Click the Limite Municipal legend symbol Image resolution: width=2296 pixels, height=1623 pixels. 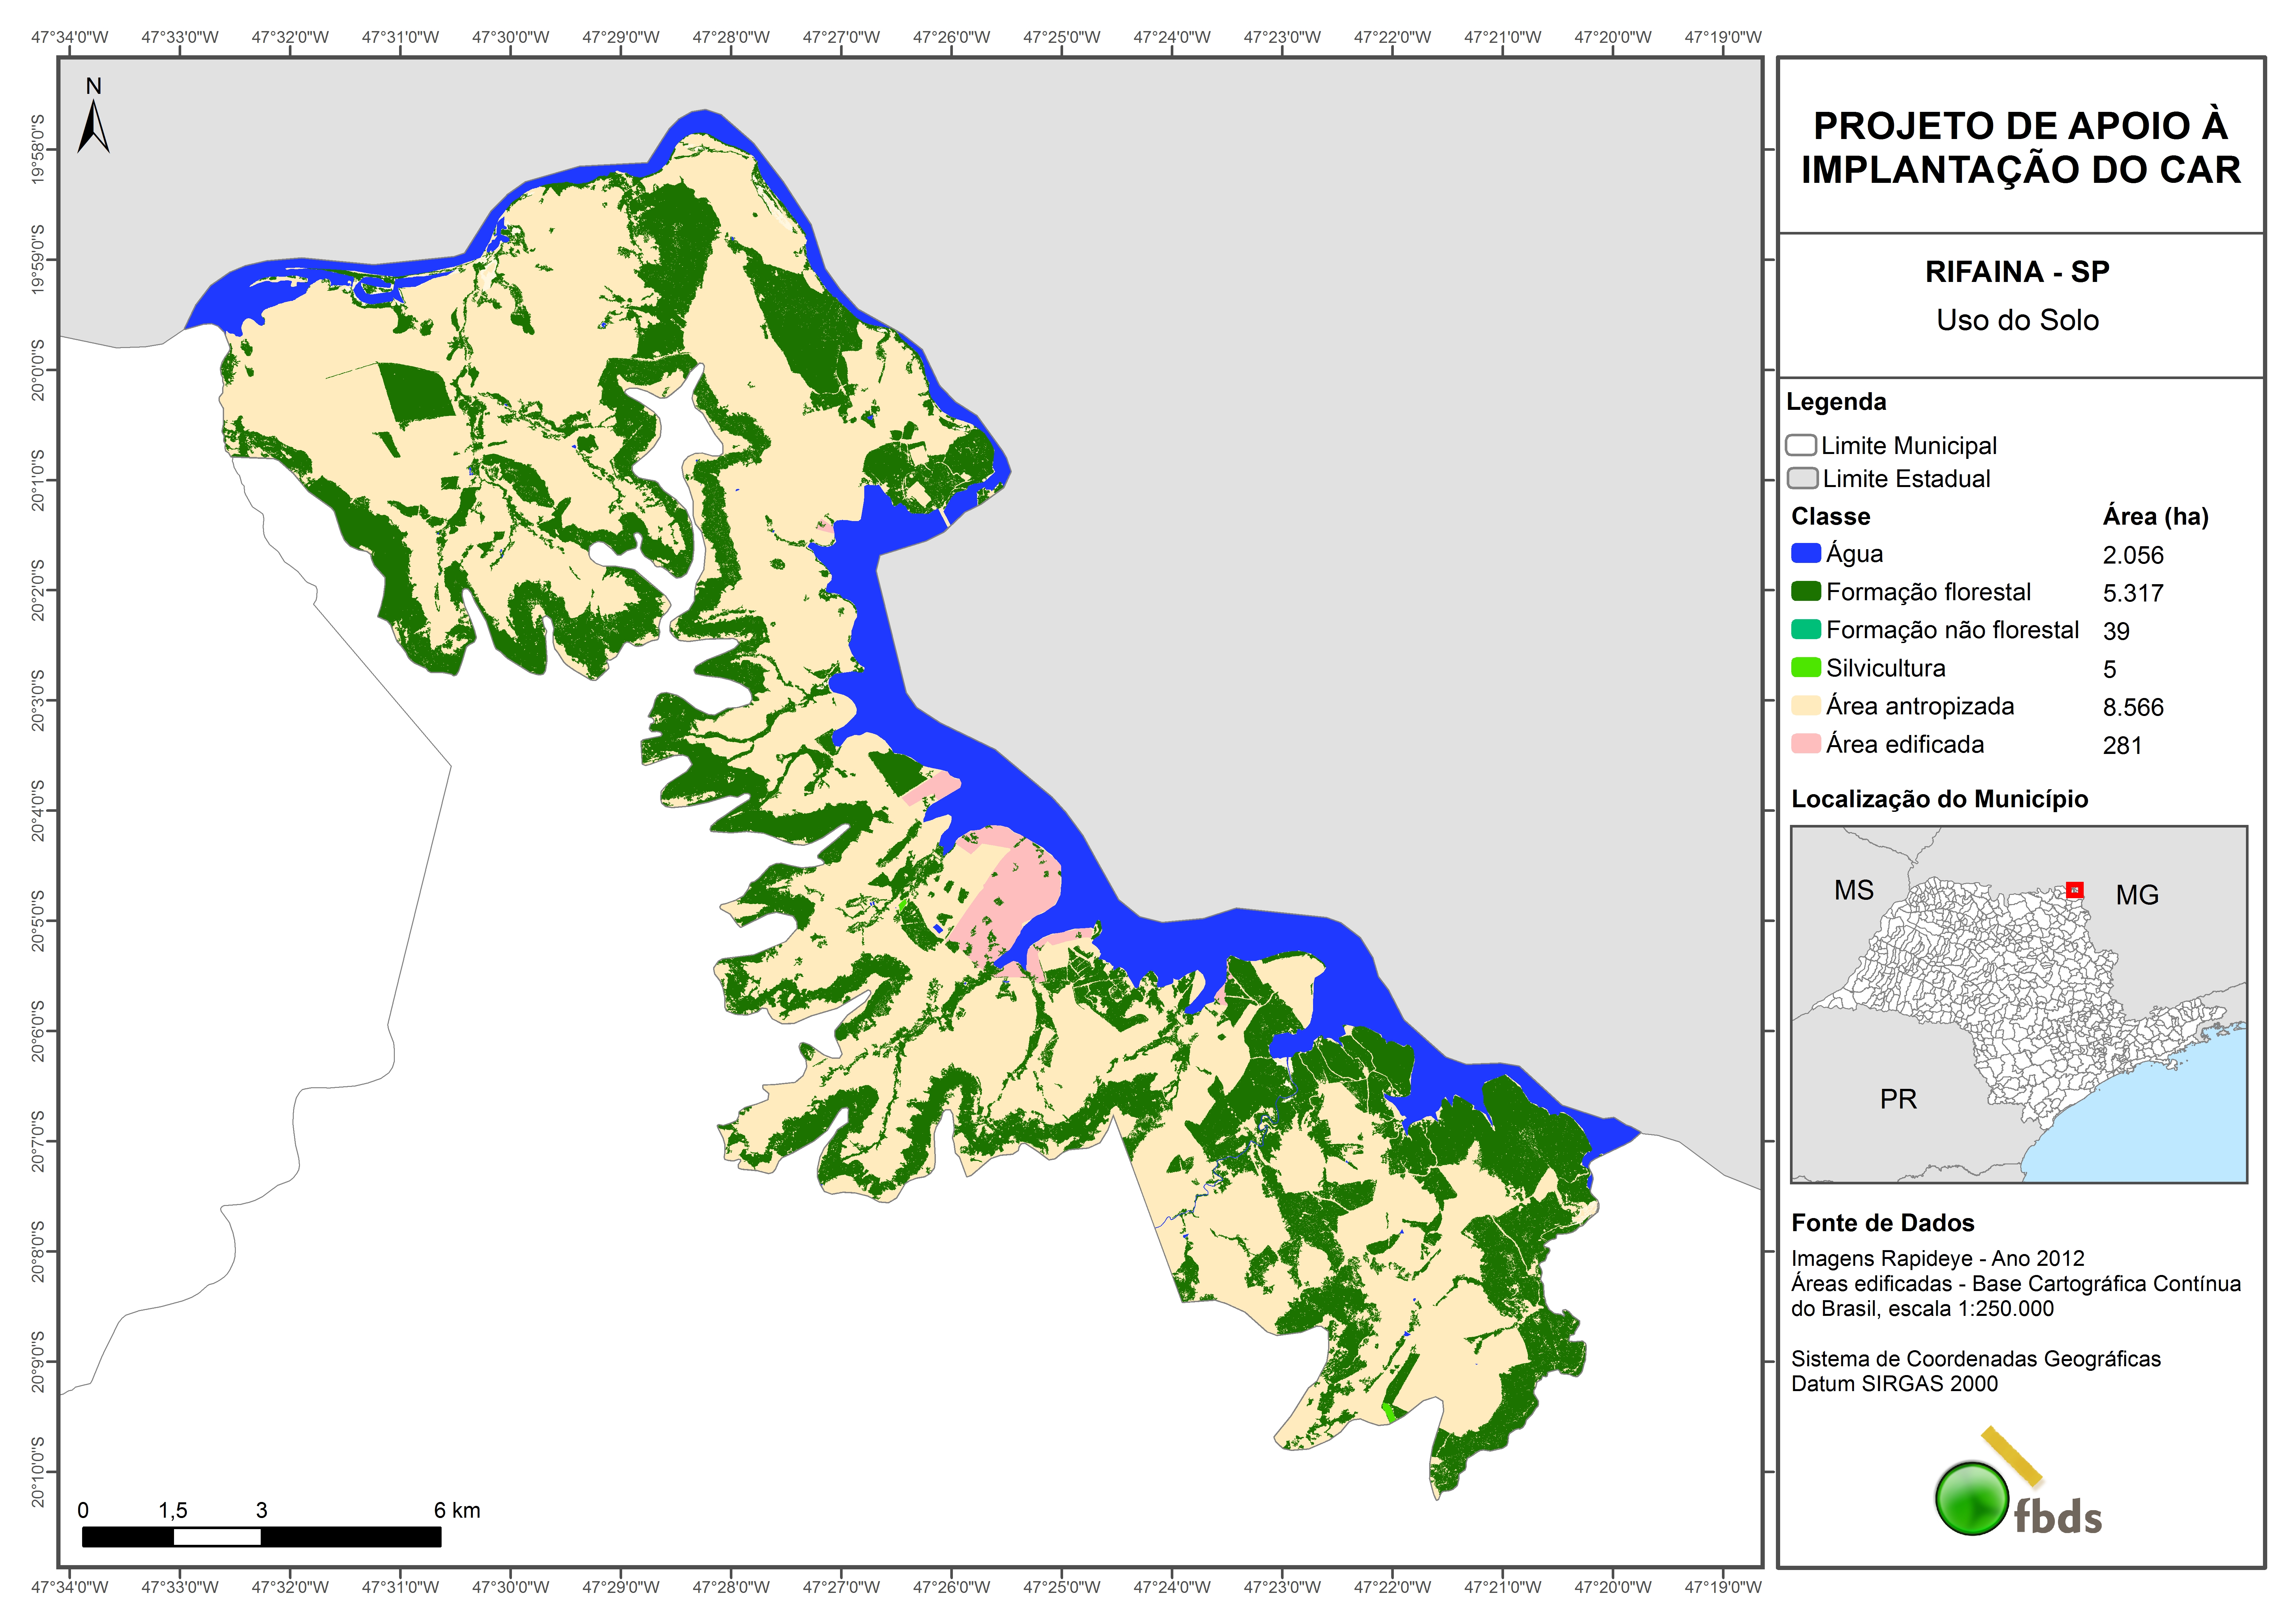click(1801, 445)
